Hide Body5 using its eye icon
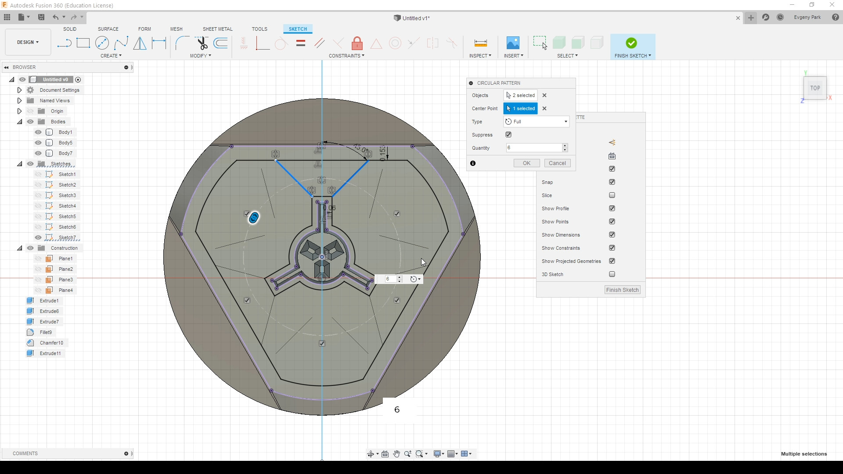The image size is (843, 474). click(x=38, y=143)
